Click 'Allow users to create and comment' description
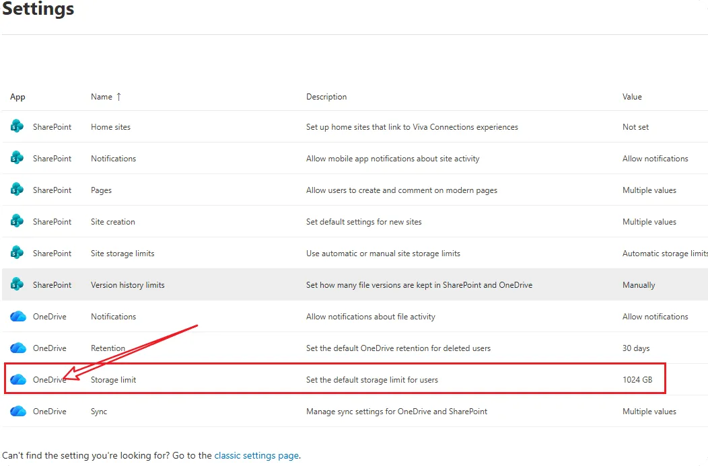708x466 pixels. (401, 190)
